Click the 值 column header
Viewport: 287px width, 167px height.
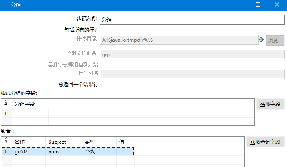pos(125,142)
